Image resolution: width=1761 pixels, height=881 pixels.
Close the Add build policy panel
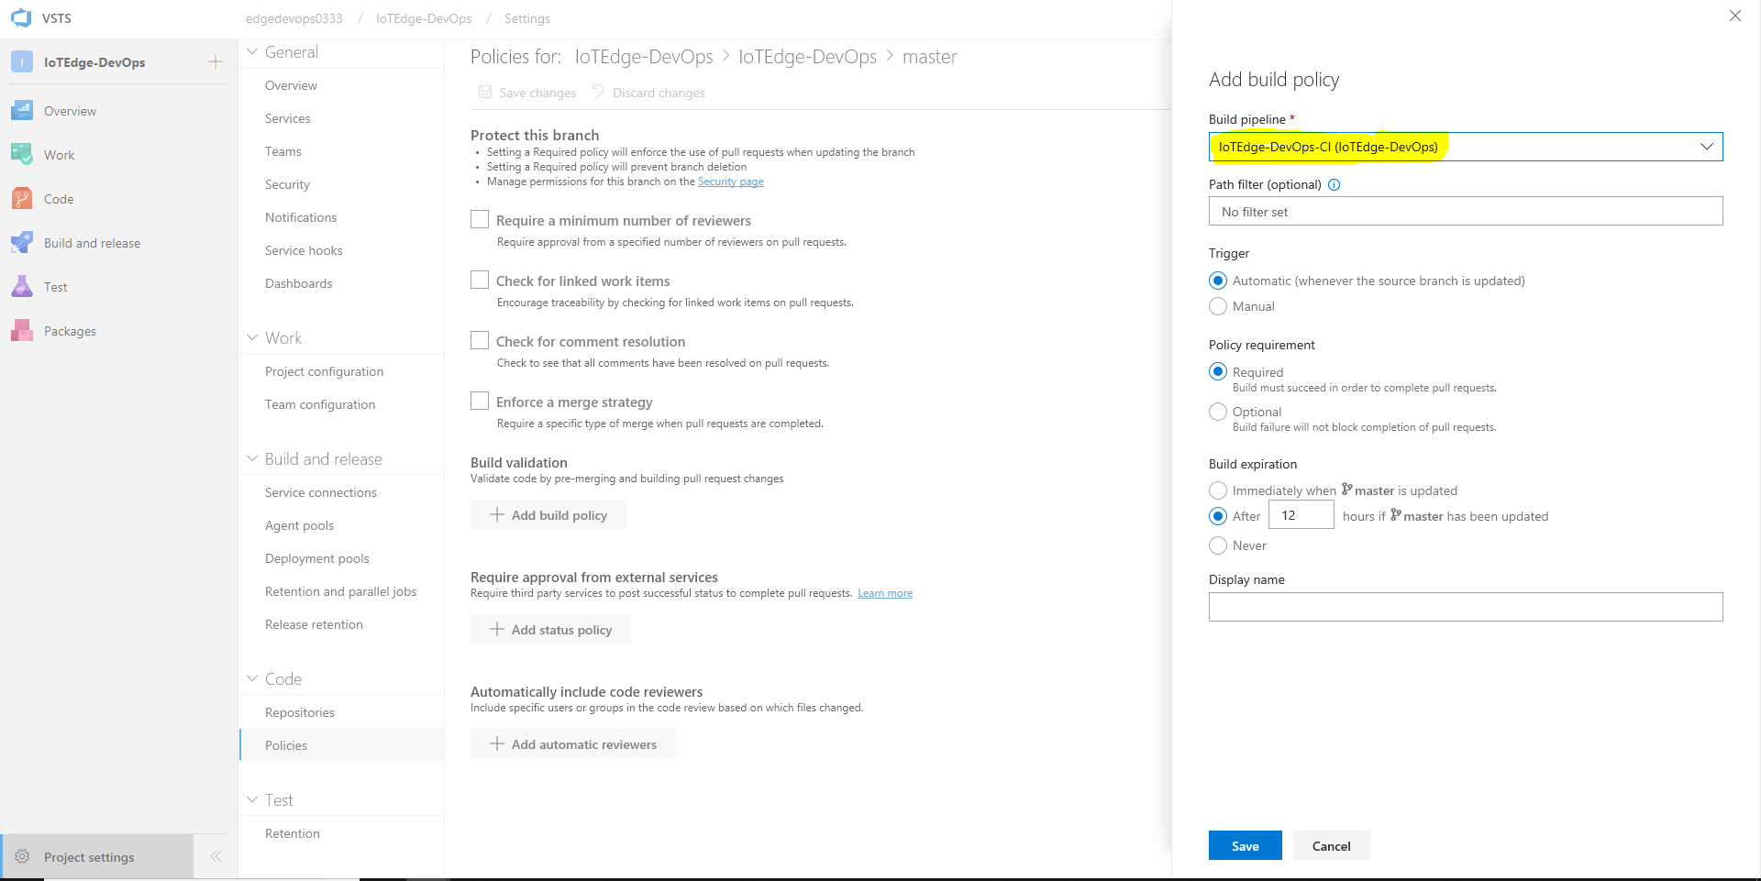pyautogui.click(x=1735, y=16)
